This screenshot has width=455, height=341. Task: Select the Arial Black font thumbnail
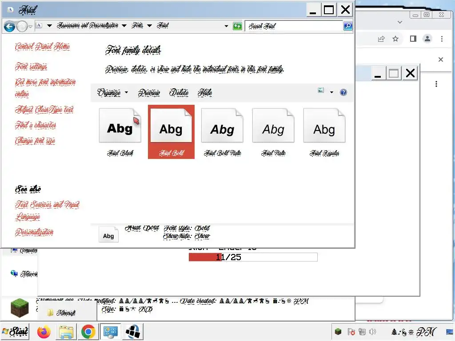click(x=120, y=132)
